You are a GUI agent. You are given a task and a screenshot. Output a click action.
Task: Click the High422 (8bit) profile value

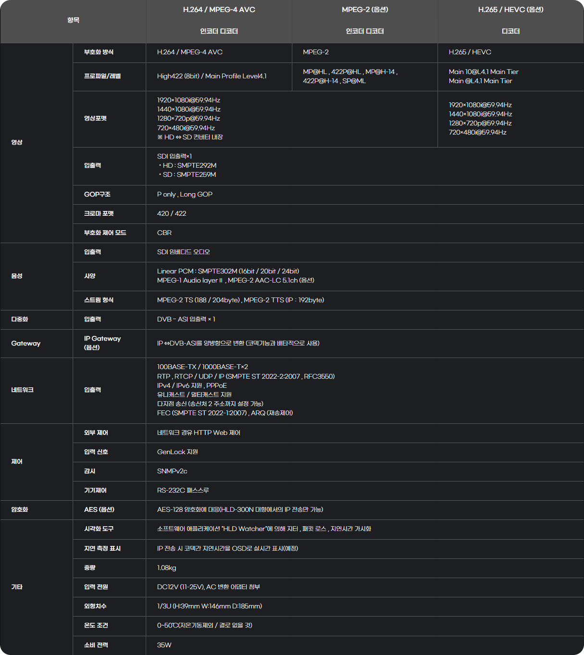[x=211, y=76]
